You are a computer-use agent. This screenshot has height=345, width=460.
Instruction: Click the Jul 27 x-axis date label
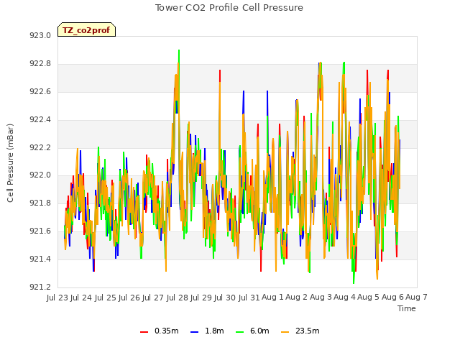pos(153,298)
